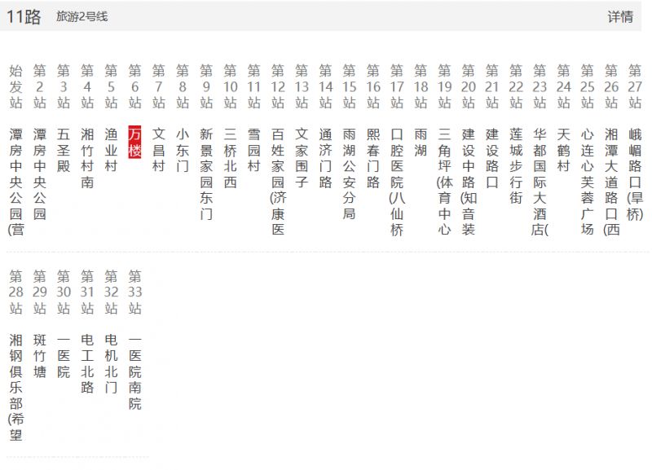Click the 斑竹塘 station at stop 29
The image size is (652, 470).
coord(40,355)
